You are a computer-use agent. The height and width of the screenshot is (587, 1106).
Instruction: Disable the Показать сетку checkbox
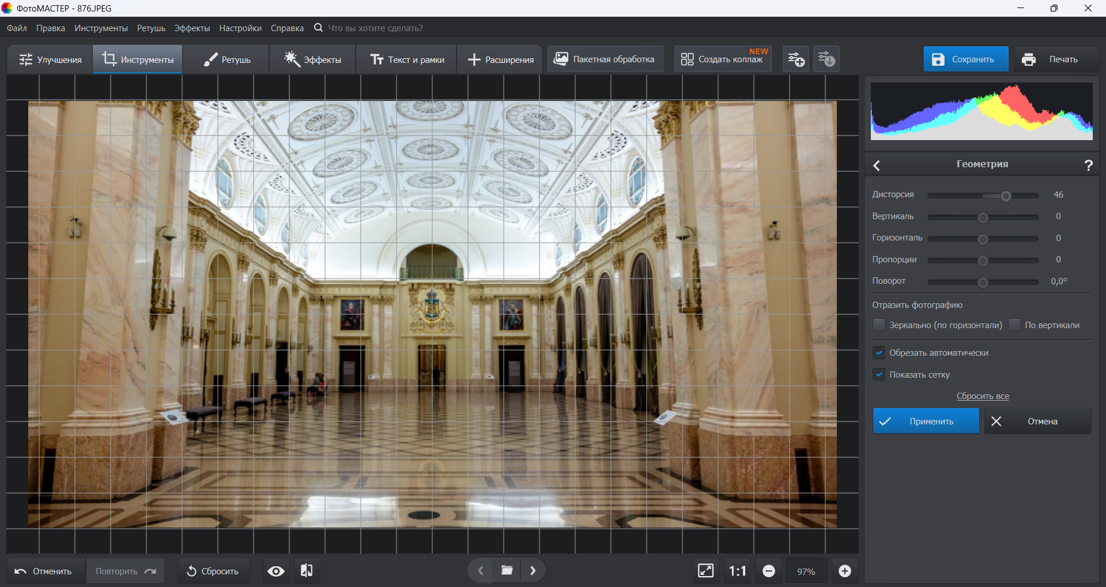879,375
